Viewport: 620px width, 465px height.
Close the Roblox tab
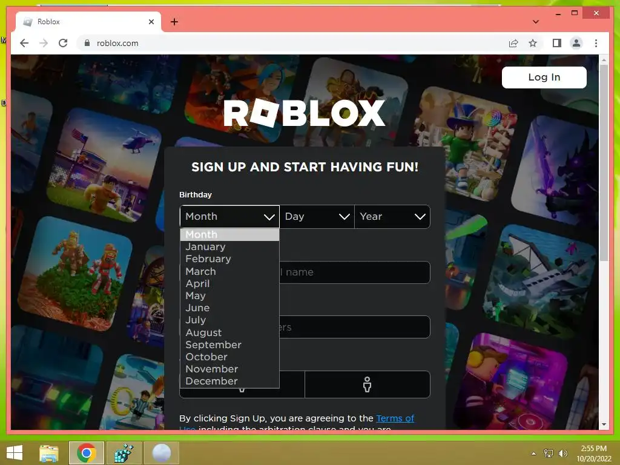pos(151,22)
